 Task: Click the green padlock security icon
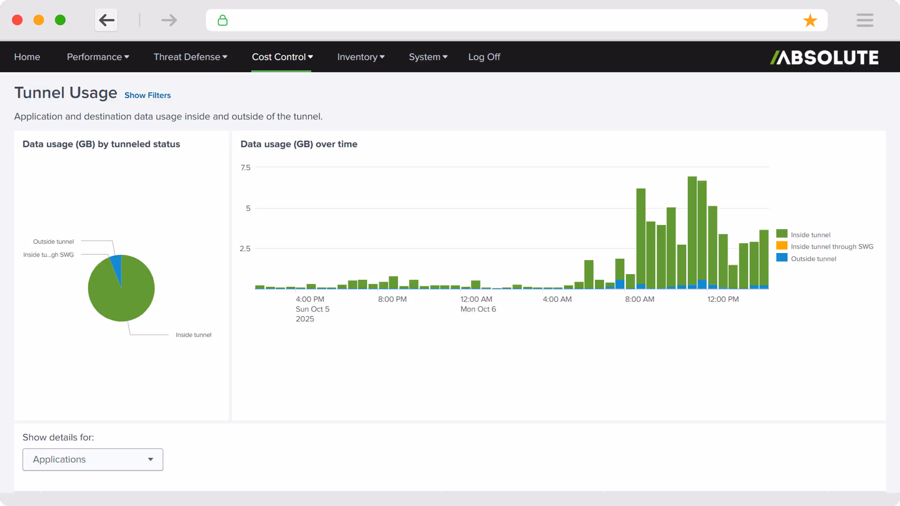click(223, 20)
